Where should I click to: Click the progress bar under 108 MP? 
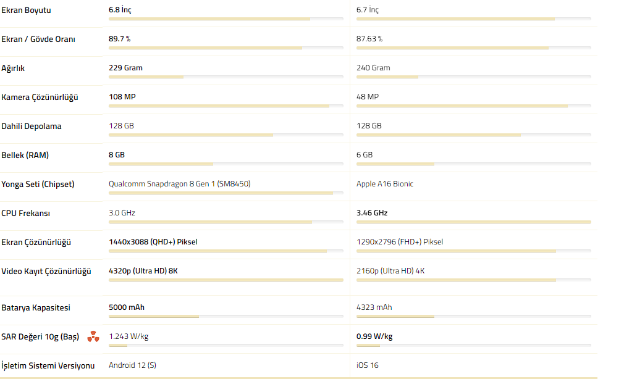tap(226, 106)
